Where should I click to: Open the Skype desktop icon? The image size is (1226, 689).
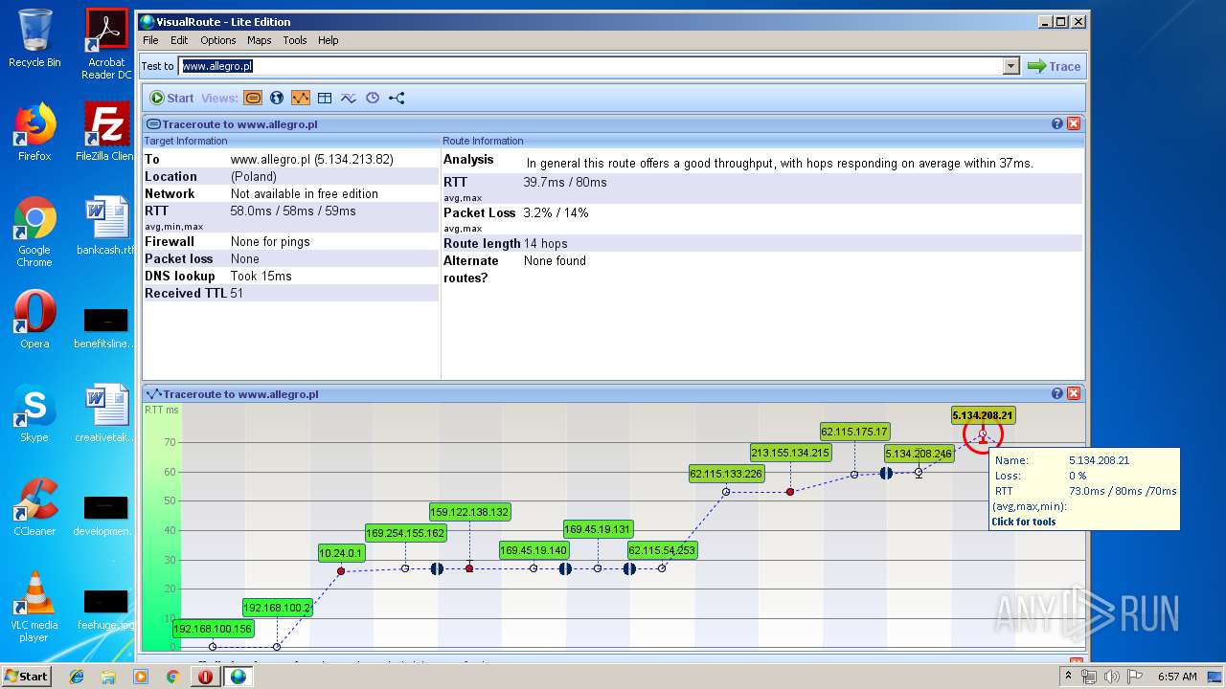[x=34, y=413]
